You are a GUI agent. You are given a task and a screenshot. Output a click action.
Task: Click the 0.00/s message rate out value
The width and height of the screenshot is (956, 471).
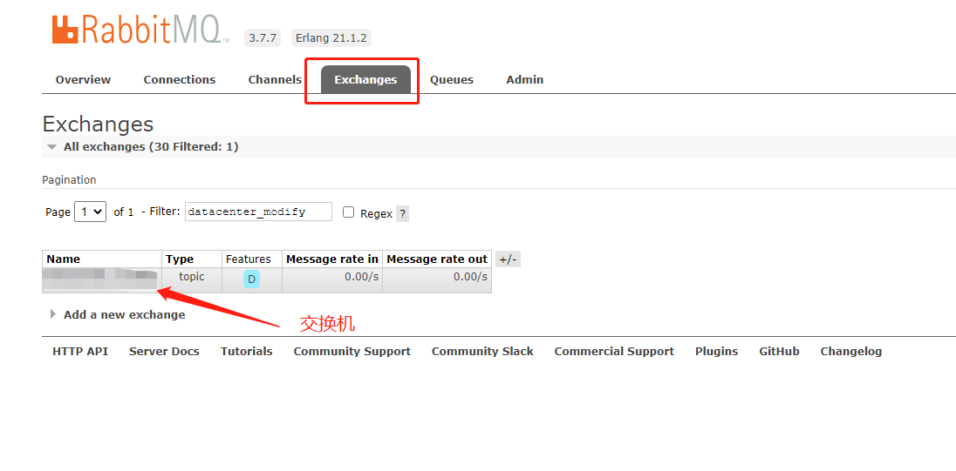(x=470, y=277)
